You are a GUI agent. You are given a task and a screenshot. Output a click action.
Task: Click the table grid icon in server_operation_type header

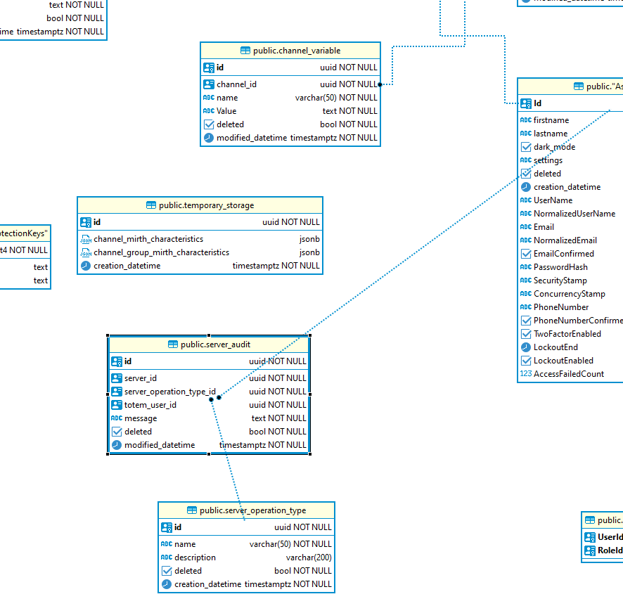click(x=191, y=510)
